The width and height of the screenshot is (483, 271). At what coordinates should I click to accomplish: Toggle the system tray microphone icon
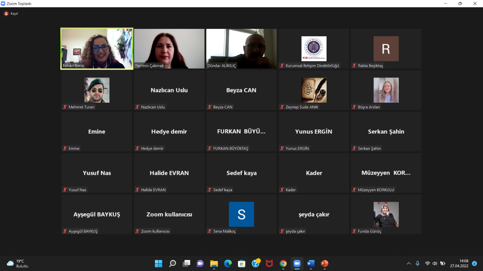point(417,263)
